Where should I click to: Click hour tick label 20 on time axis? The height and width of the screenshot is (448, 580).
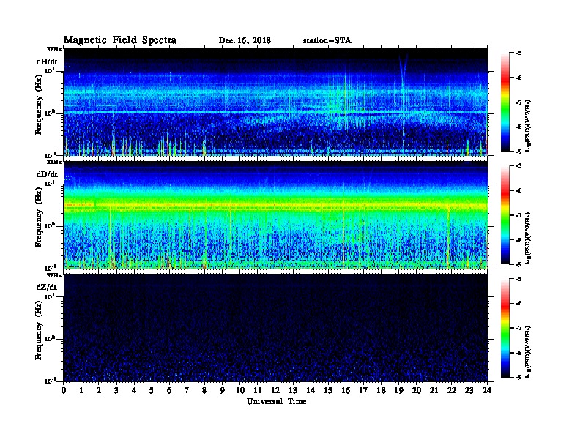pos(417,390)
